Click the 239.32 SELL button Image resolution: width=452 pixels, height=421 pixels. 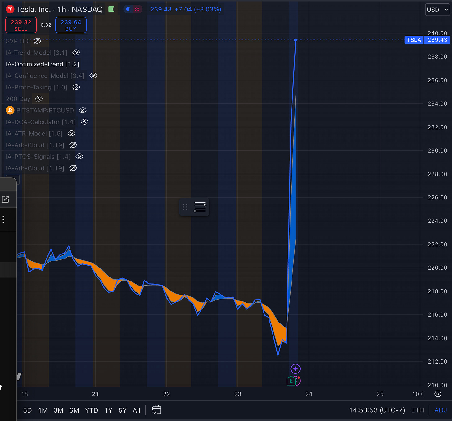21,25
